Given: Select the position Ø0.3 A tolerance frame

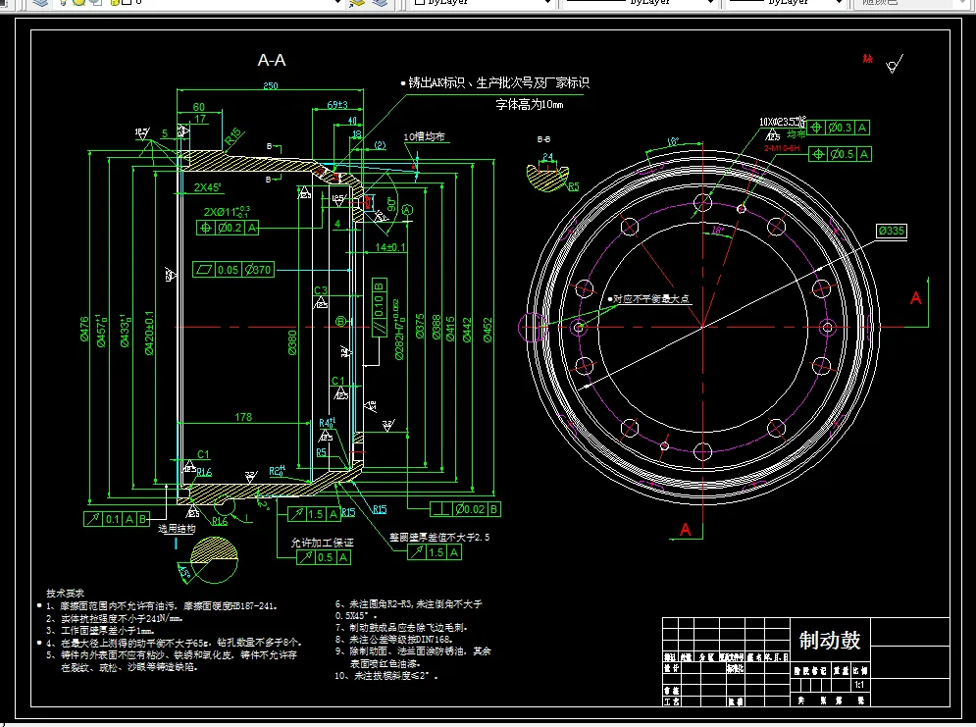Looking at the screenshot, I should [839, 128].
